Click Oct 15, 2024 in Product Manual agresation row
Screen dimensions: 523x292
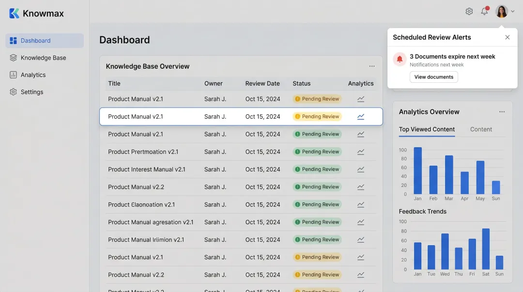click(x=262, y=222)
